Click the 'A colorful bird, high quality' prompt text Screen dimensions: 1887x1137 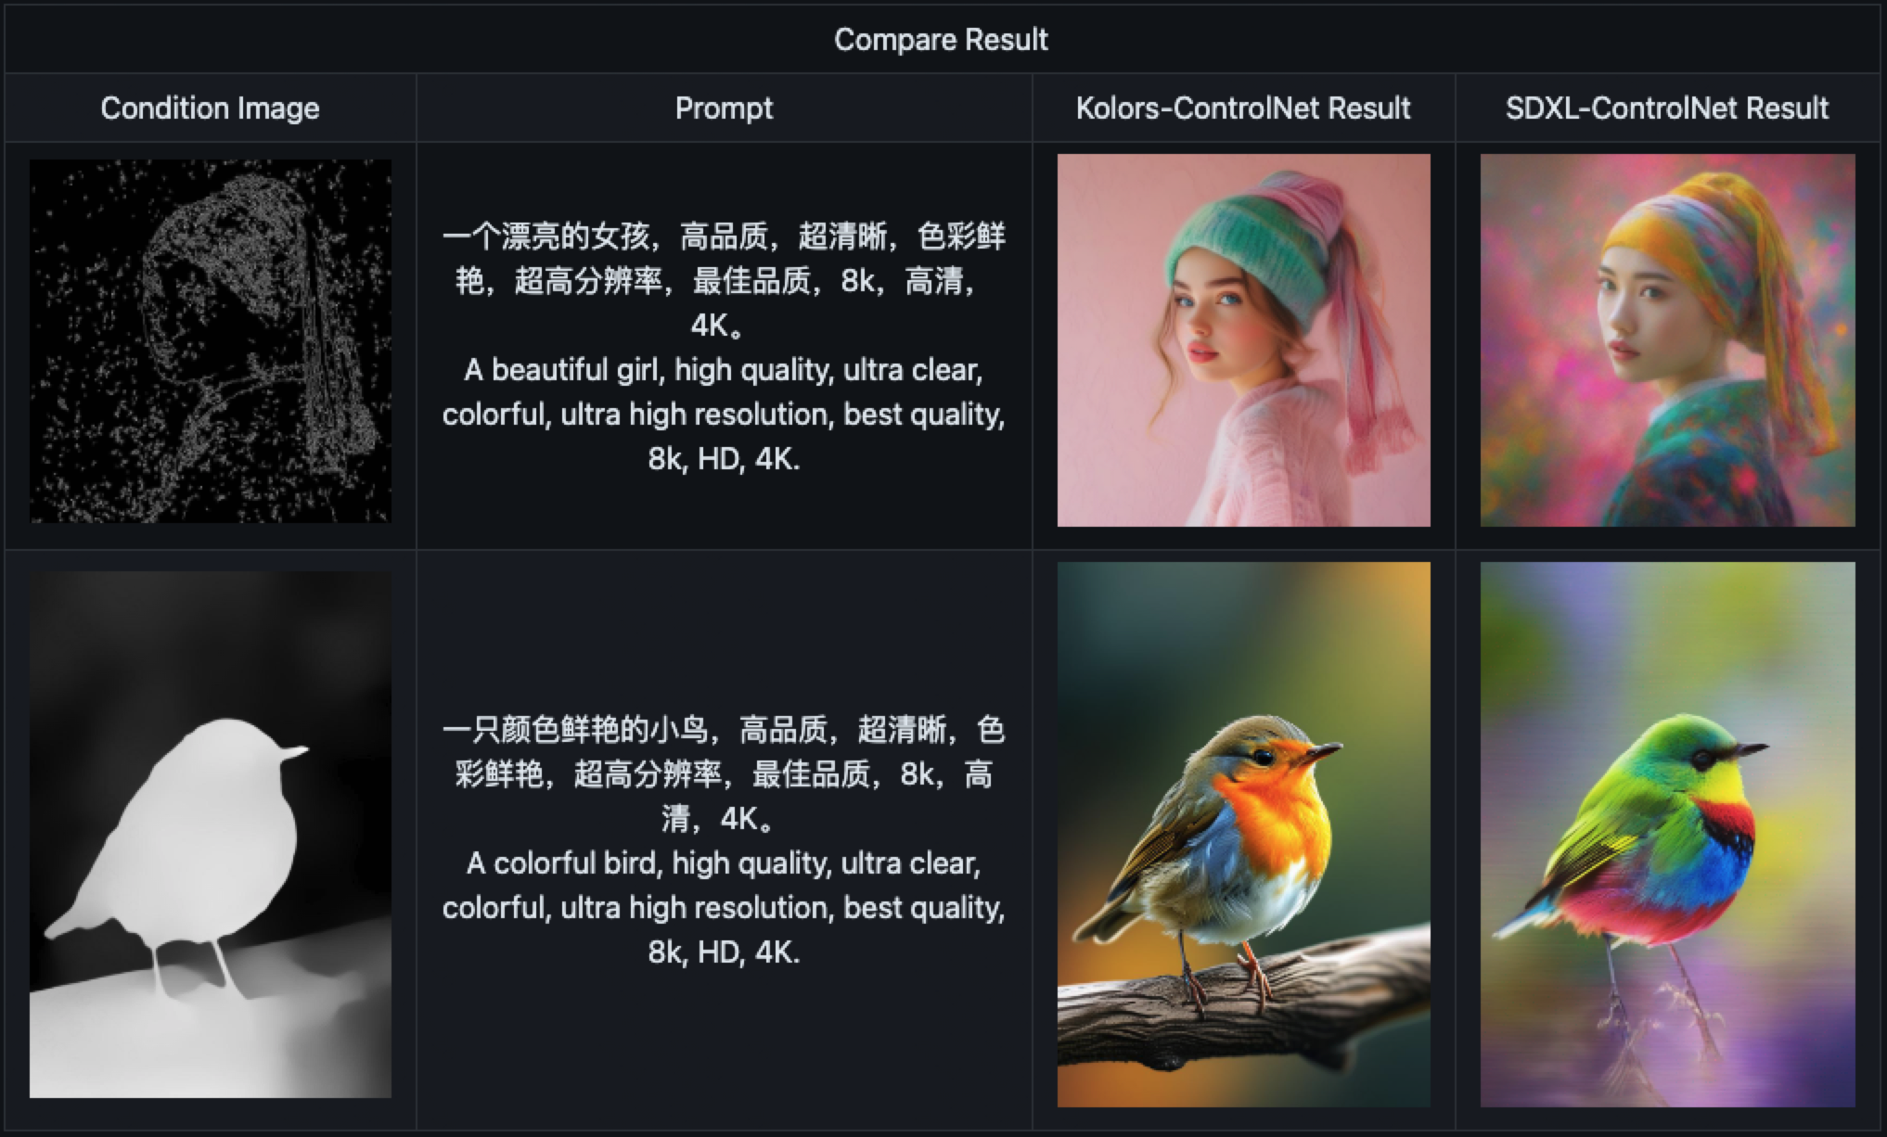tap(724, 908)
